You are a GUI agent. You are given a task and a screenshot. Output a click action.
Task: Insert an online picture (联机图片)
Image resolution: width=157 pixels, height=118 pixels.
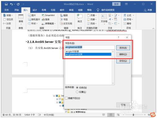(34, 20)
